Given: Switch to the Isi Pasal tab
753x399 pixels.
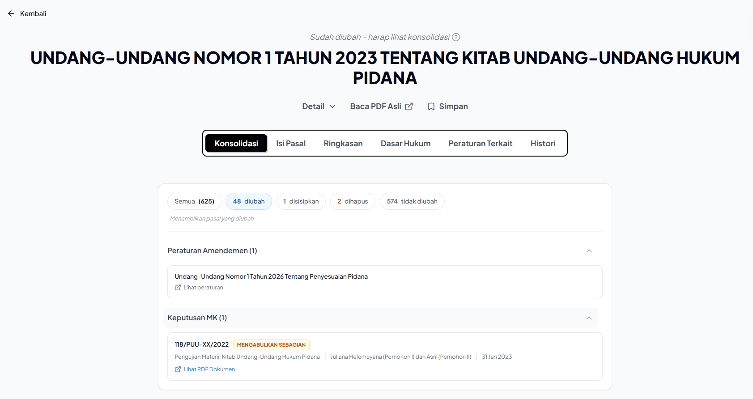Looking at the screenshot, I should [291, 144].
